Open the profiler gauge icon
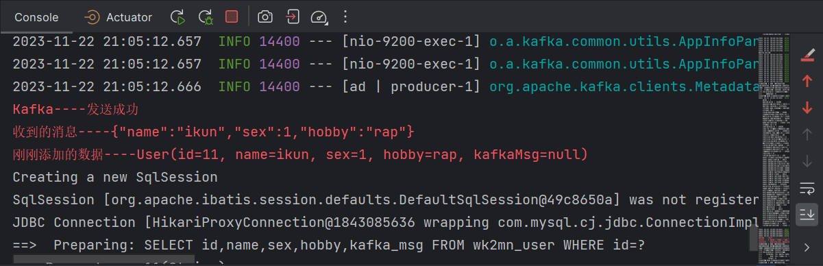823x266 pixels. pos(319,16)
